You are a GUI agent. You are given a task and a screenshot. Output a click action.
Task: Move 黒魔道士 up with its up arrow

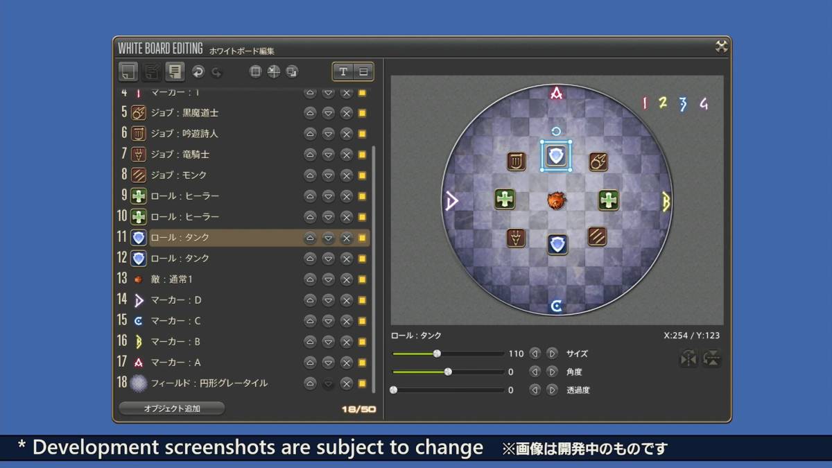click(x=310, y=113)
